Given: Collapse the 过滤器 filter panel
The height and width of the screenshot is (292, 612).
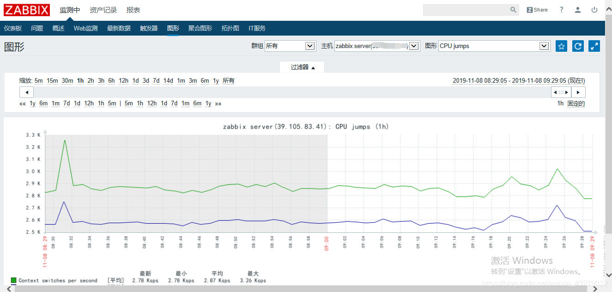Looking at the screenshot, I should click(x=303, y=67).
